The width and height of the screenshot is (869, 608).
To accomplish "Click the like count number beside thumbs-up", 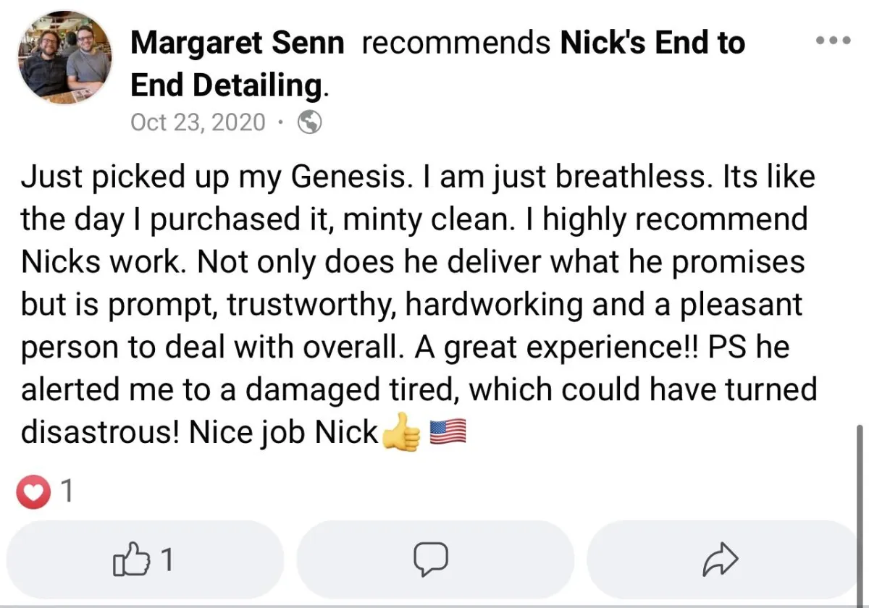I will [x=166, y=560].
